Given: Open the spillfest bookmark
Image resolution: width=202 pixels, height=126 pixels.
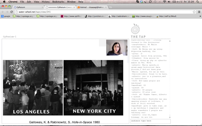Looking at the screenshot, I should [x=71, y=16].
